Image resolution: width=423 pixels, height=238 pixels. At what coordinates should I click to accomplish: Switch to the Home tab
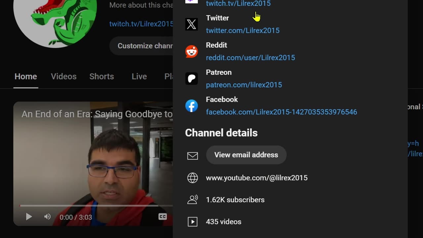(x=26, y=77)
